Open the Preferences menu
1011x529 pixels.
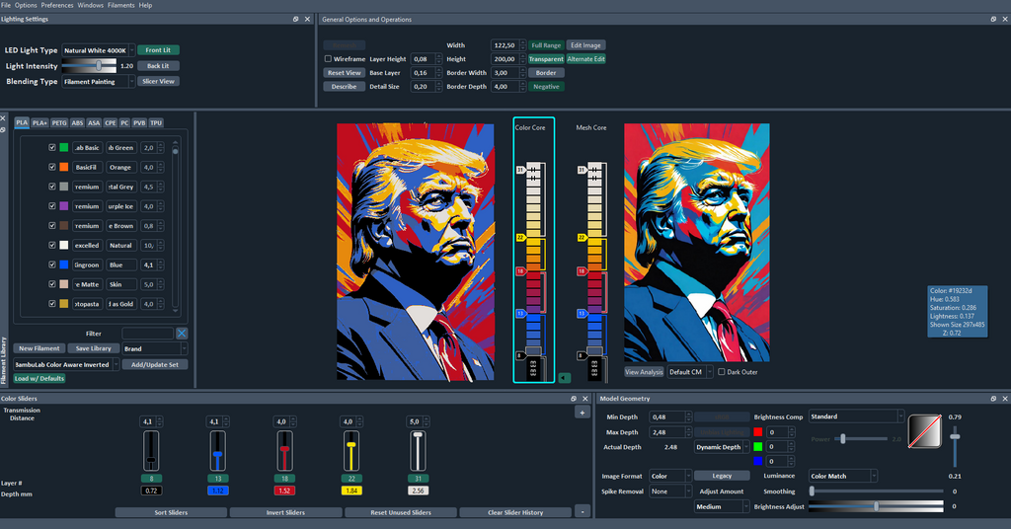57,5
